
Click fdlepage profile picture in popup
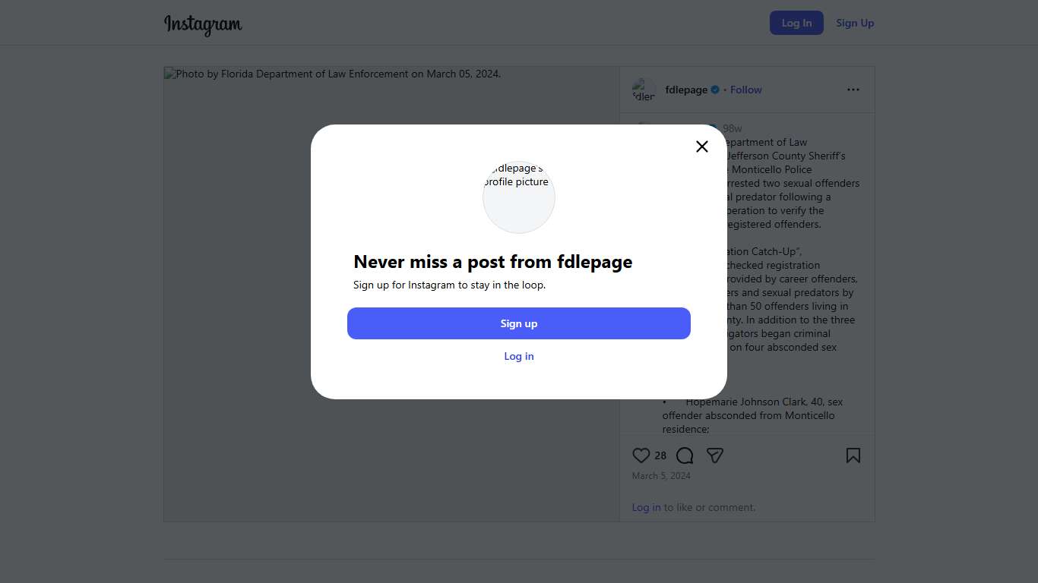tap(519, 197)
